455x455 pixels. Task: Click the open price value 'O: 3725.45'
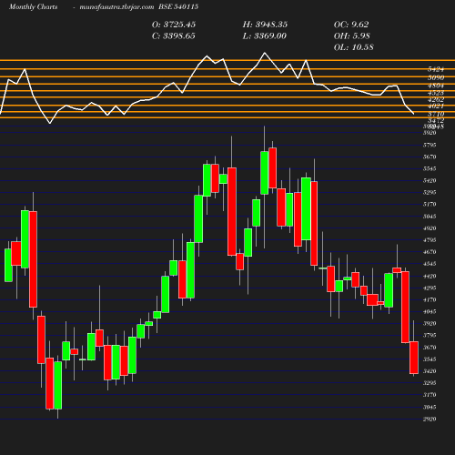tap(174, 25)
